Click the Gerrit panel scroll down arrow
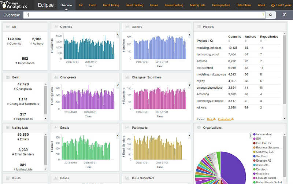The image size is (293, 184). [x=45, y=118]
